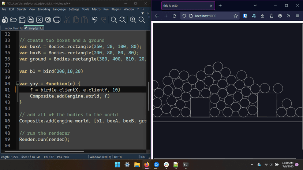Open Find using the magnifier icon
Screen dimensions: 303x170
point(114,20)
